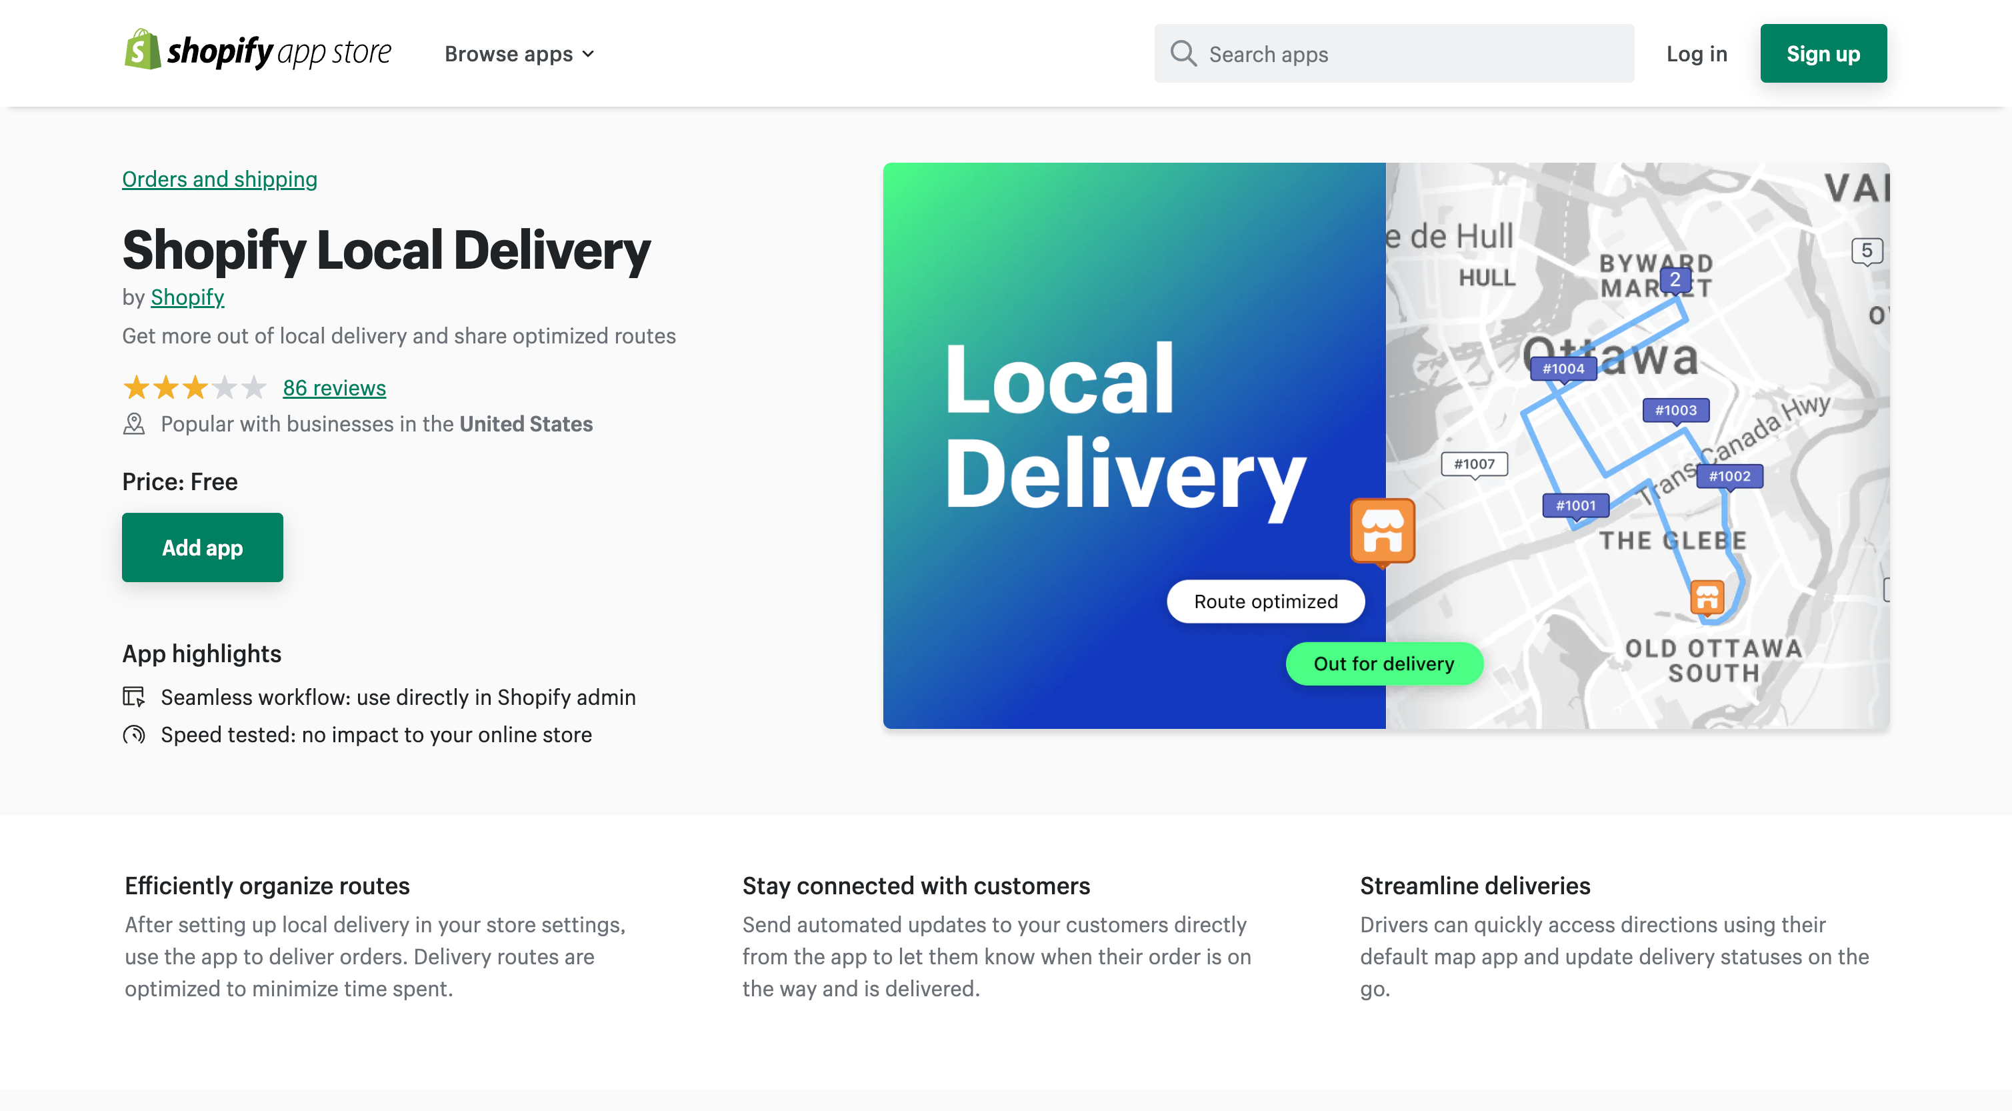Viewport: 2012px width, 1111px height.
Task: Click the location pin icon beside Popular
Action: (x=135, y=424)
